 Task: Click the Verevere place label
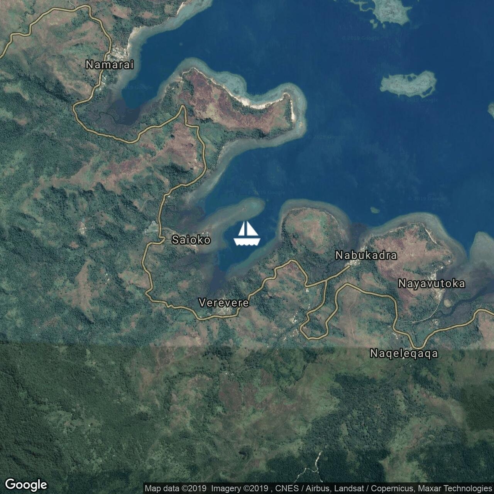click(x=223, y=303)
